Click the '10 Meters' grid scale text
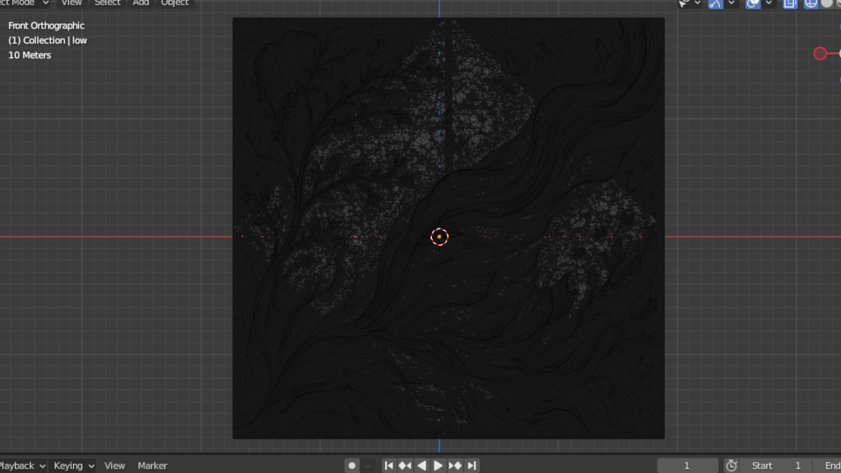This screenshot has height=473, width=841. click(x=30, y=55)
